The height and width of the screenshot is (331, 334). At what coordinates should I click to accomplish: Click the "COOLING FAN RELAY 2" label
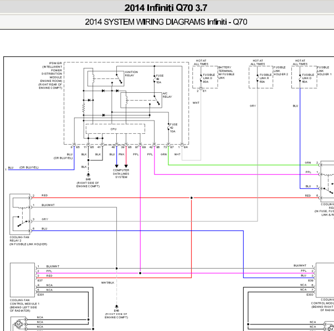point(19,239)
